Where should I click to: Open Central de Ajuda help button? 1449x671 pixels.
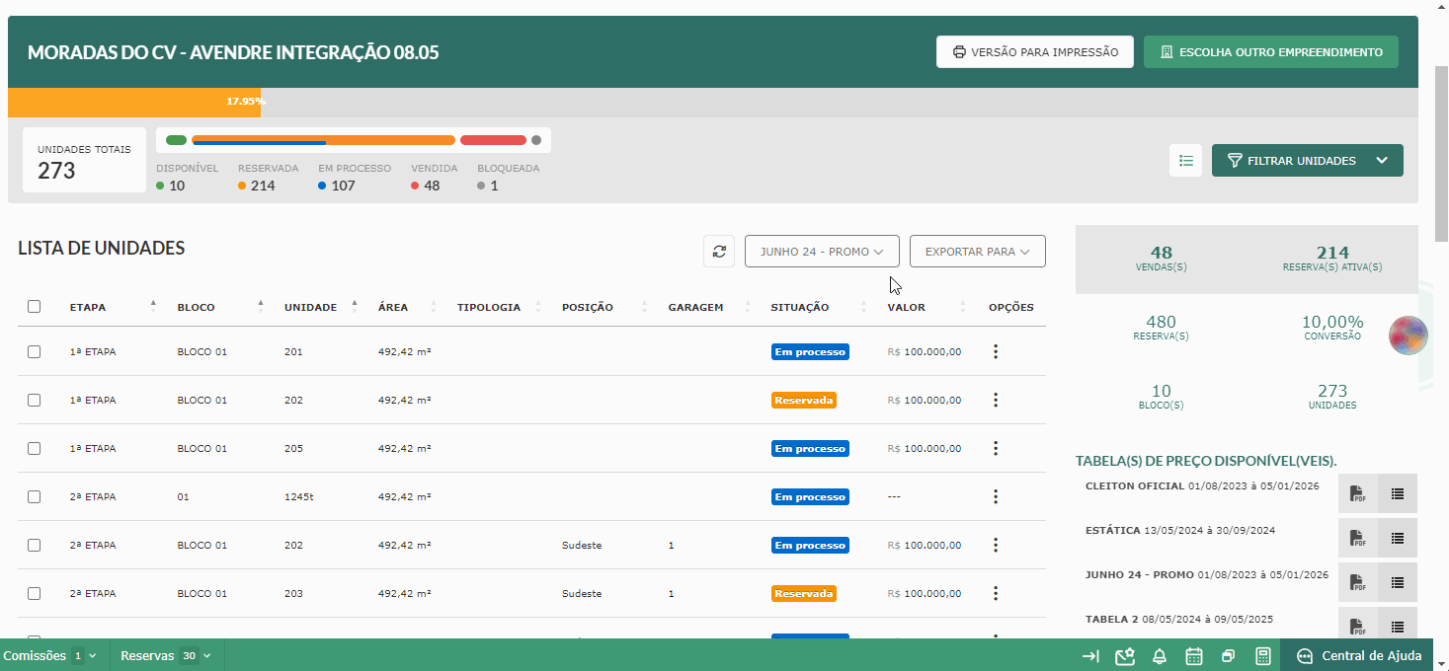click(1359, 656)
